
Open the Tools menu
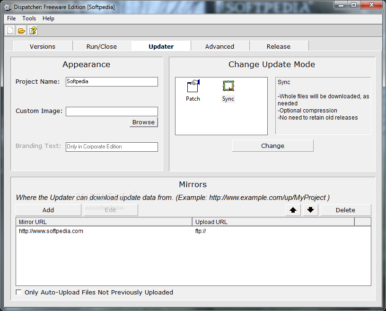29,18
